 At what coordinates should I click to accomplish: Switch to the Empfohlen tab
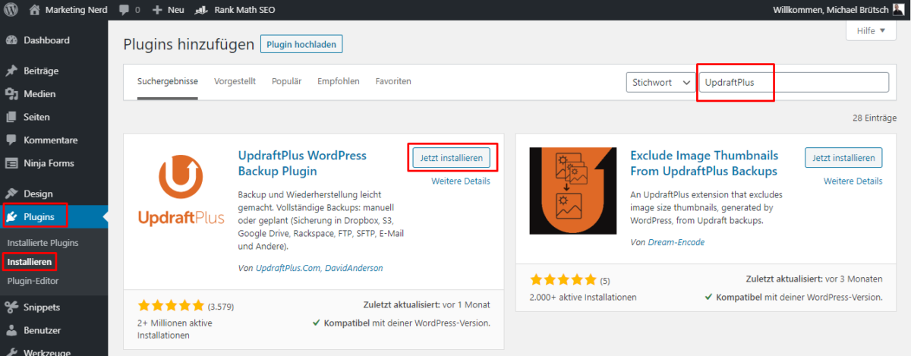pyautogui.click(x=339, y=81)
